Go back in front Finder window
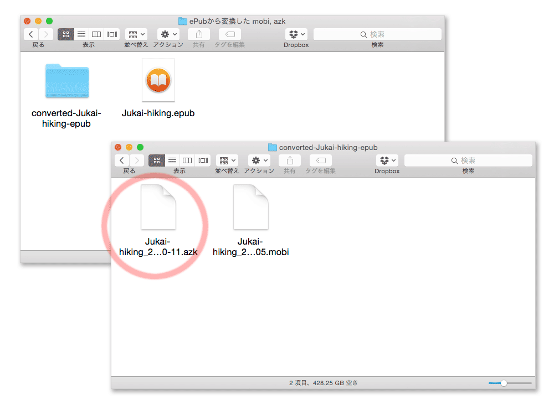Viewport: 554px width, 415px height. [122, 160]
